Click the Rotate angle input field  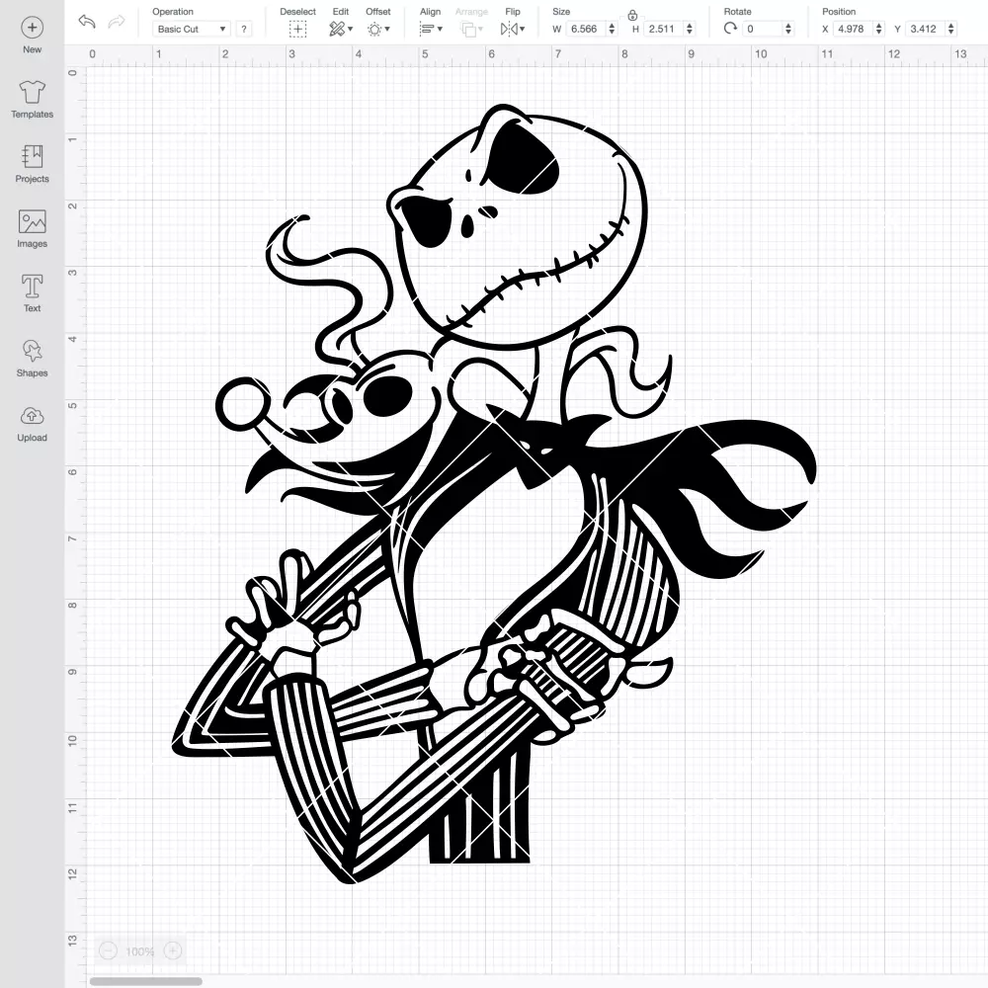762,29
